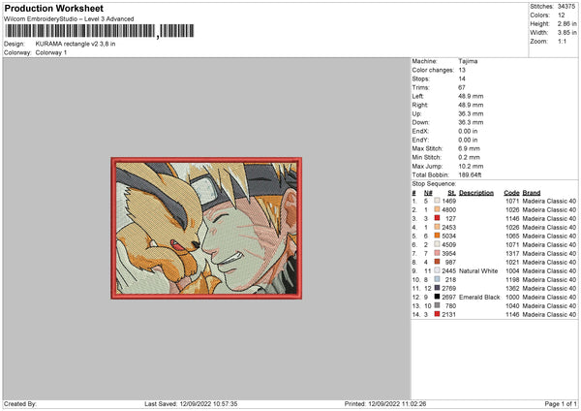Click 'Natural White' description text
The height and width of the screenshot is (411, 581).
478,270
